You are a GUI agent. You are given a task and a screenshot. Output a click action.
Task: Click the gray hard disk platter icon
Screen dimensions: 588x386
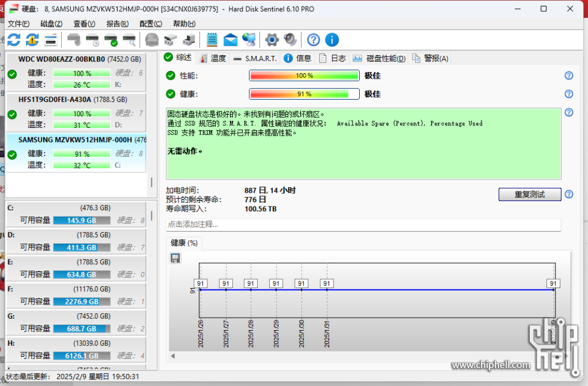click(x=152, y=40)
